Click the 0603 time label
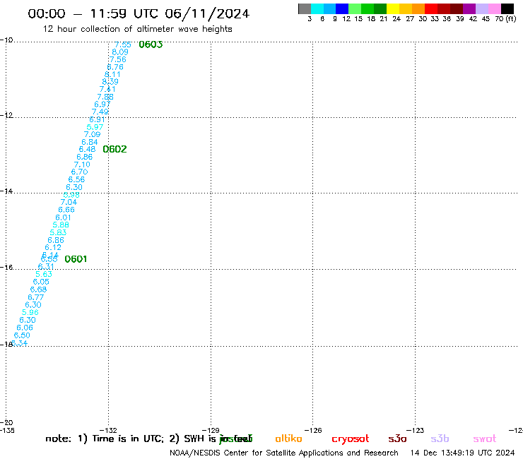This screenshot has width=523, height=459. click(151, 44)
